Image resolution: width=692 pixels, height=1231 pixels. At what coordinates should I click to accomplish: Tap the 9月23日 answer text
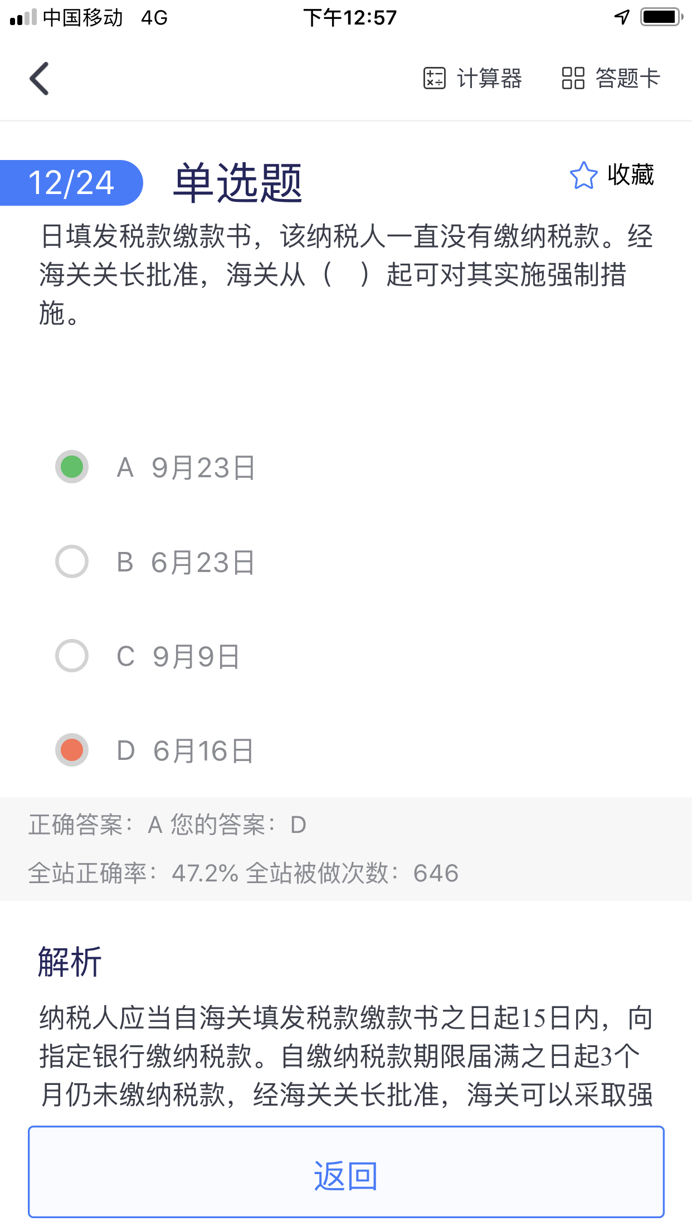203,467
